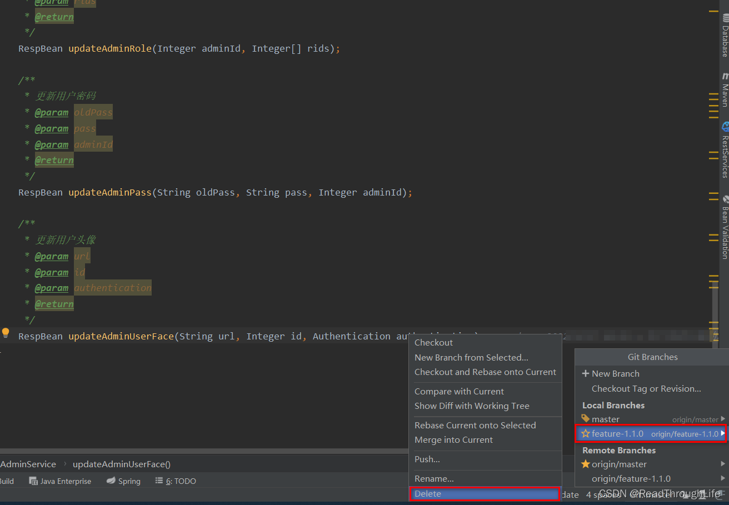Click the comment 更新用户密码
This screenshot has height=505, width=729.
(x=66, y=96)
